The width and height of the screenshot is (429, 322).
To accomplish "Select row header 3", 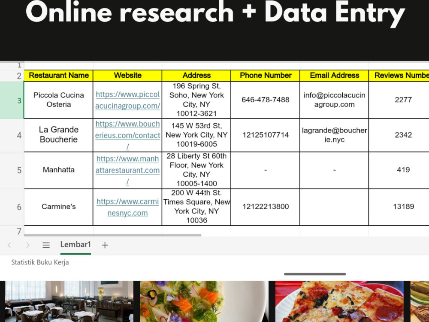I will click(12, 100).
